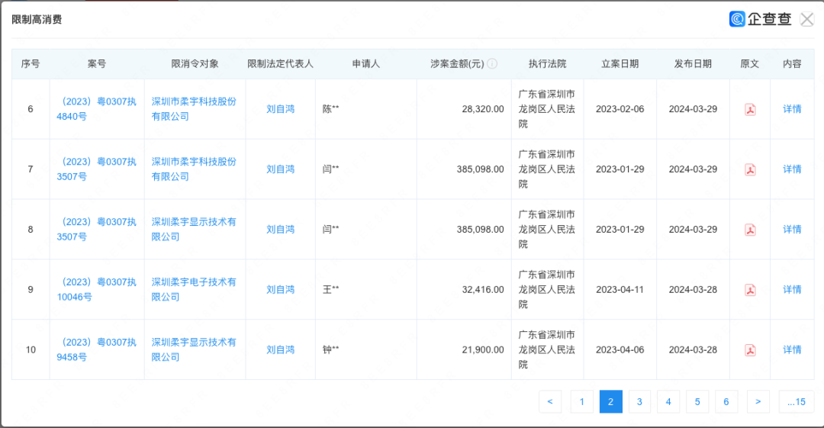This screenshot has height=428, width=824.
Task: Open the PDF original for row 10
Action: 750,350
